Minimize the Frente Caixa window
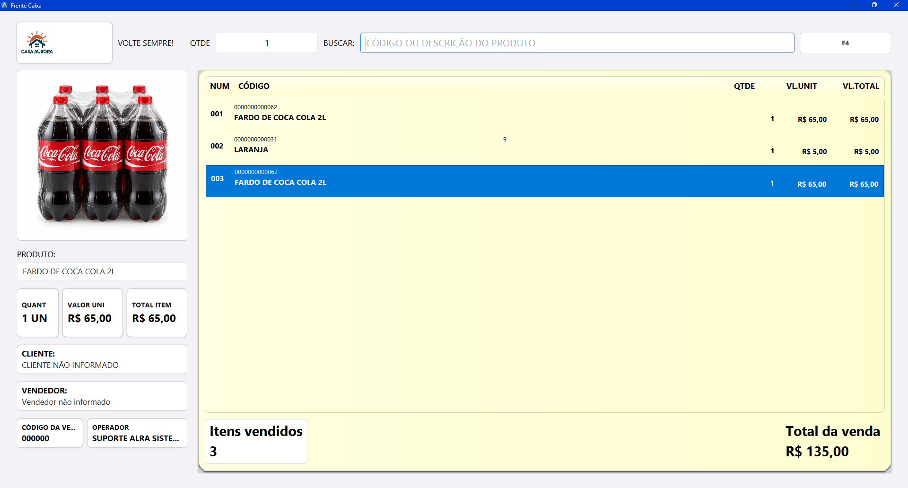This screenshot has width=908, height=488. point(853,5)
